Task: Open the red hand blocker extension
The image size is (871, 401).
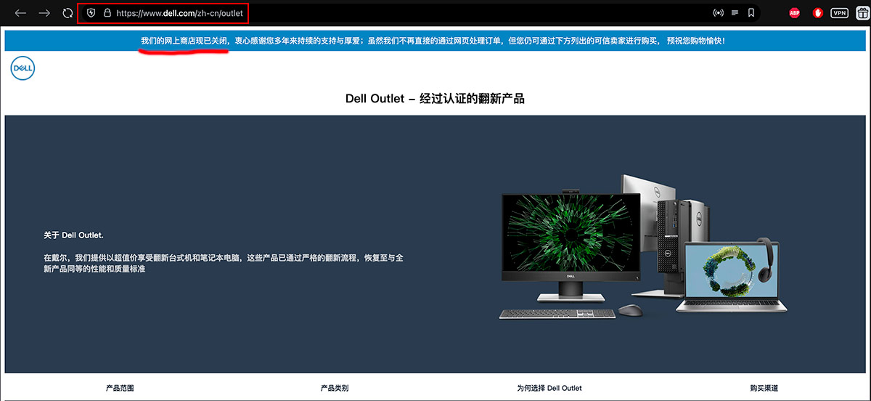Action: click(818, 13)
